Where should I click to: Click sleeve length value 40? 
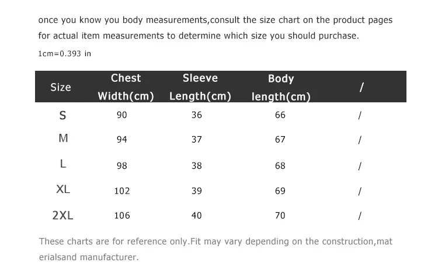pos(197,216)
